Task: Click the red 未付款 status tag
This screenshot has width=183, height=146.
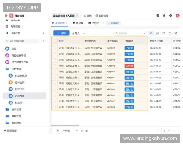Action: coord(129,66)
